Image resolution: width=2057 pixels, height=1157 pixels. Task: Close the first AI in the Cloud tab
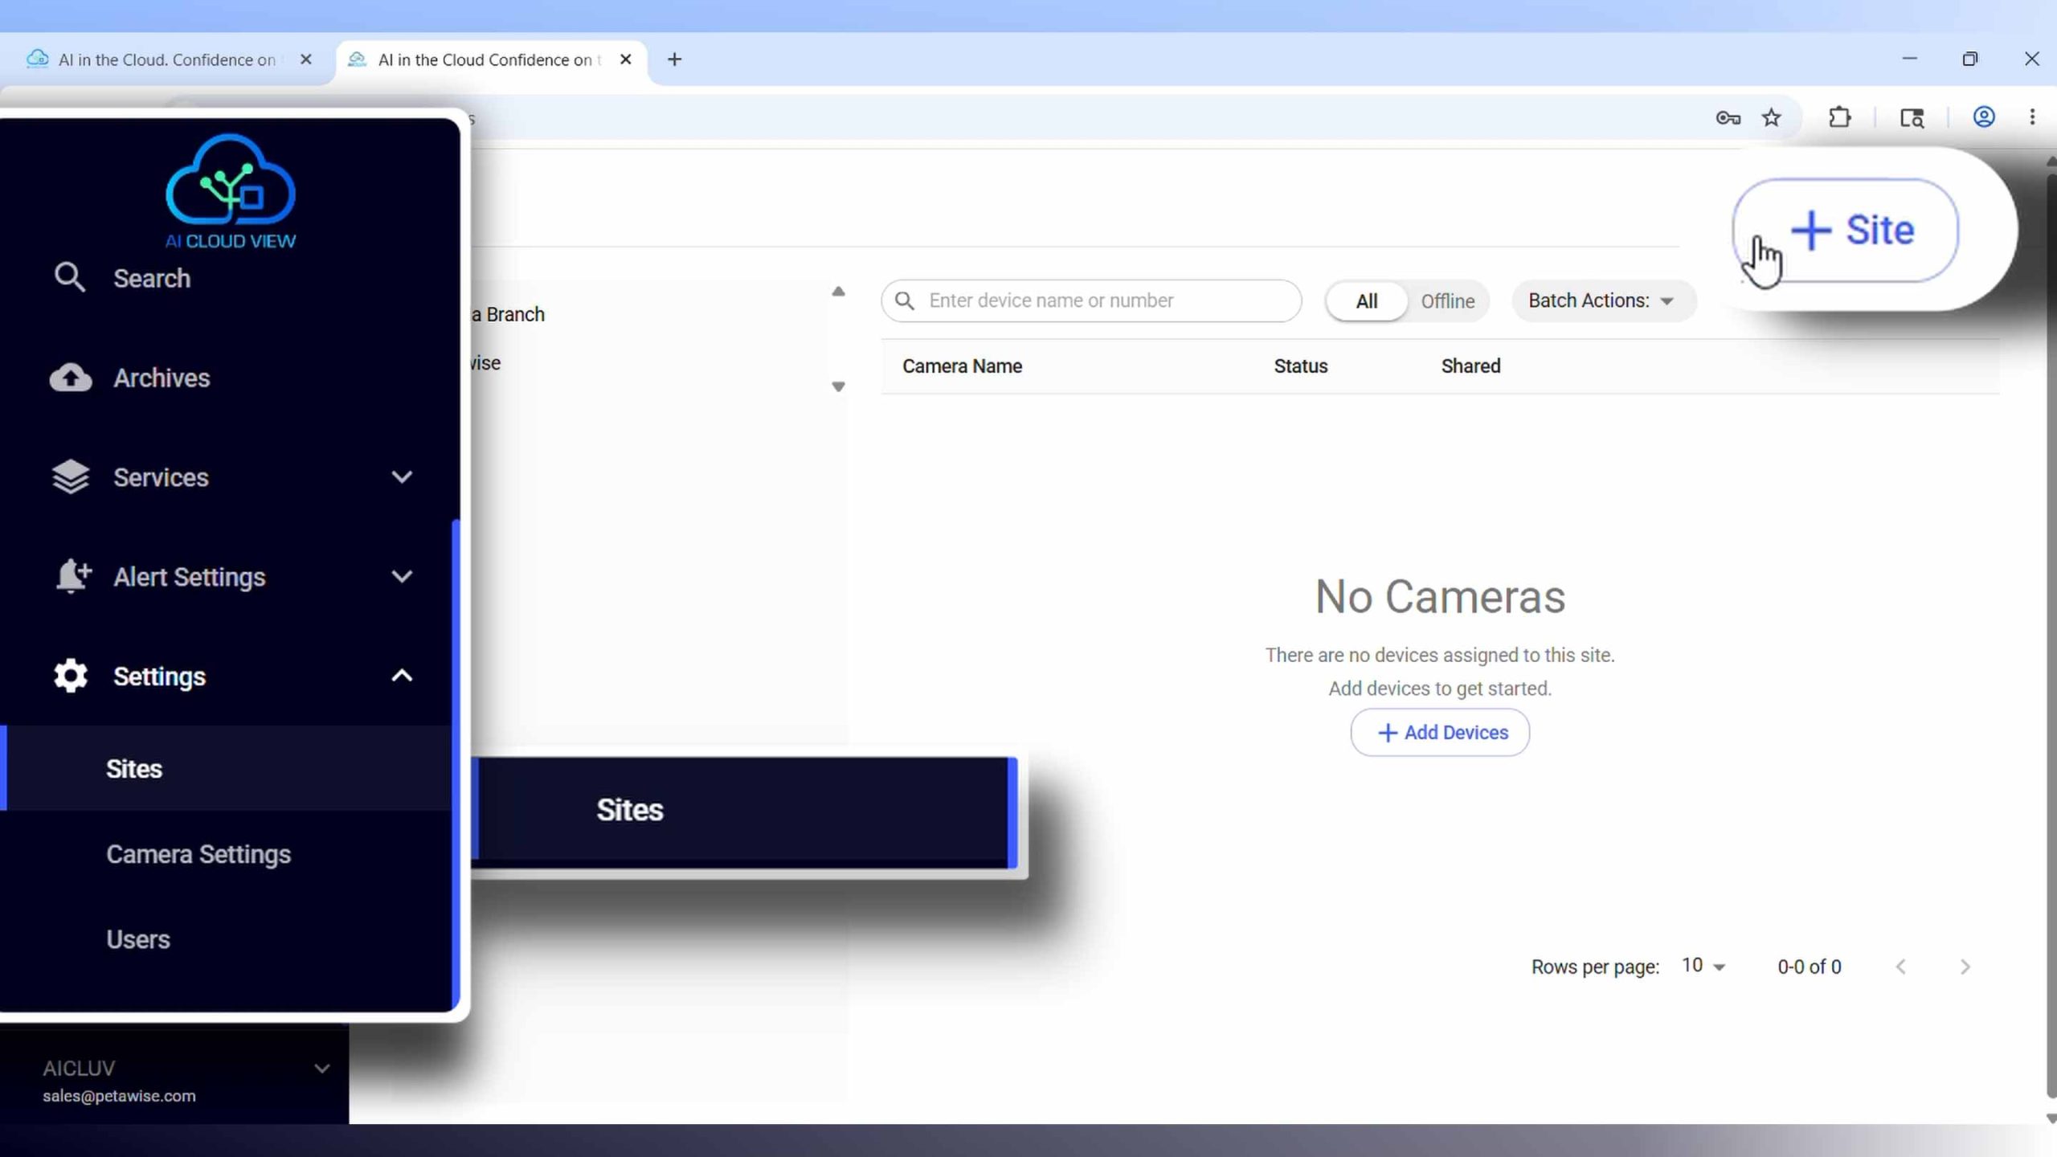pyautogui.click(x=305, y=59)
